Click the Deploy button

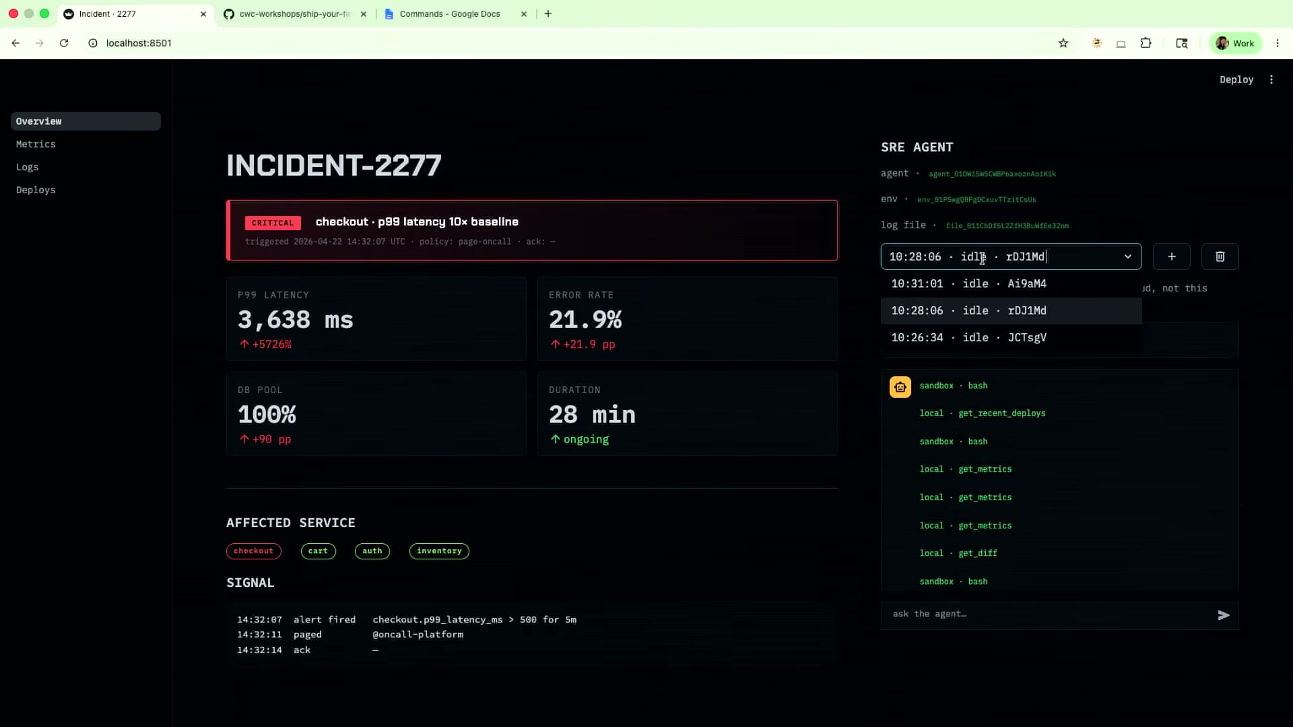click(1236, 79)
